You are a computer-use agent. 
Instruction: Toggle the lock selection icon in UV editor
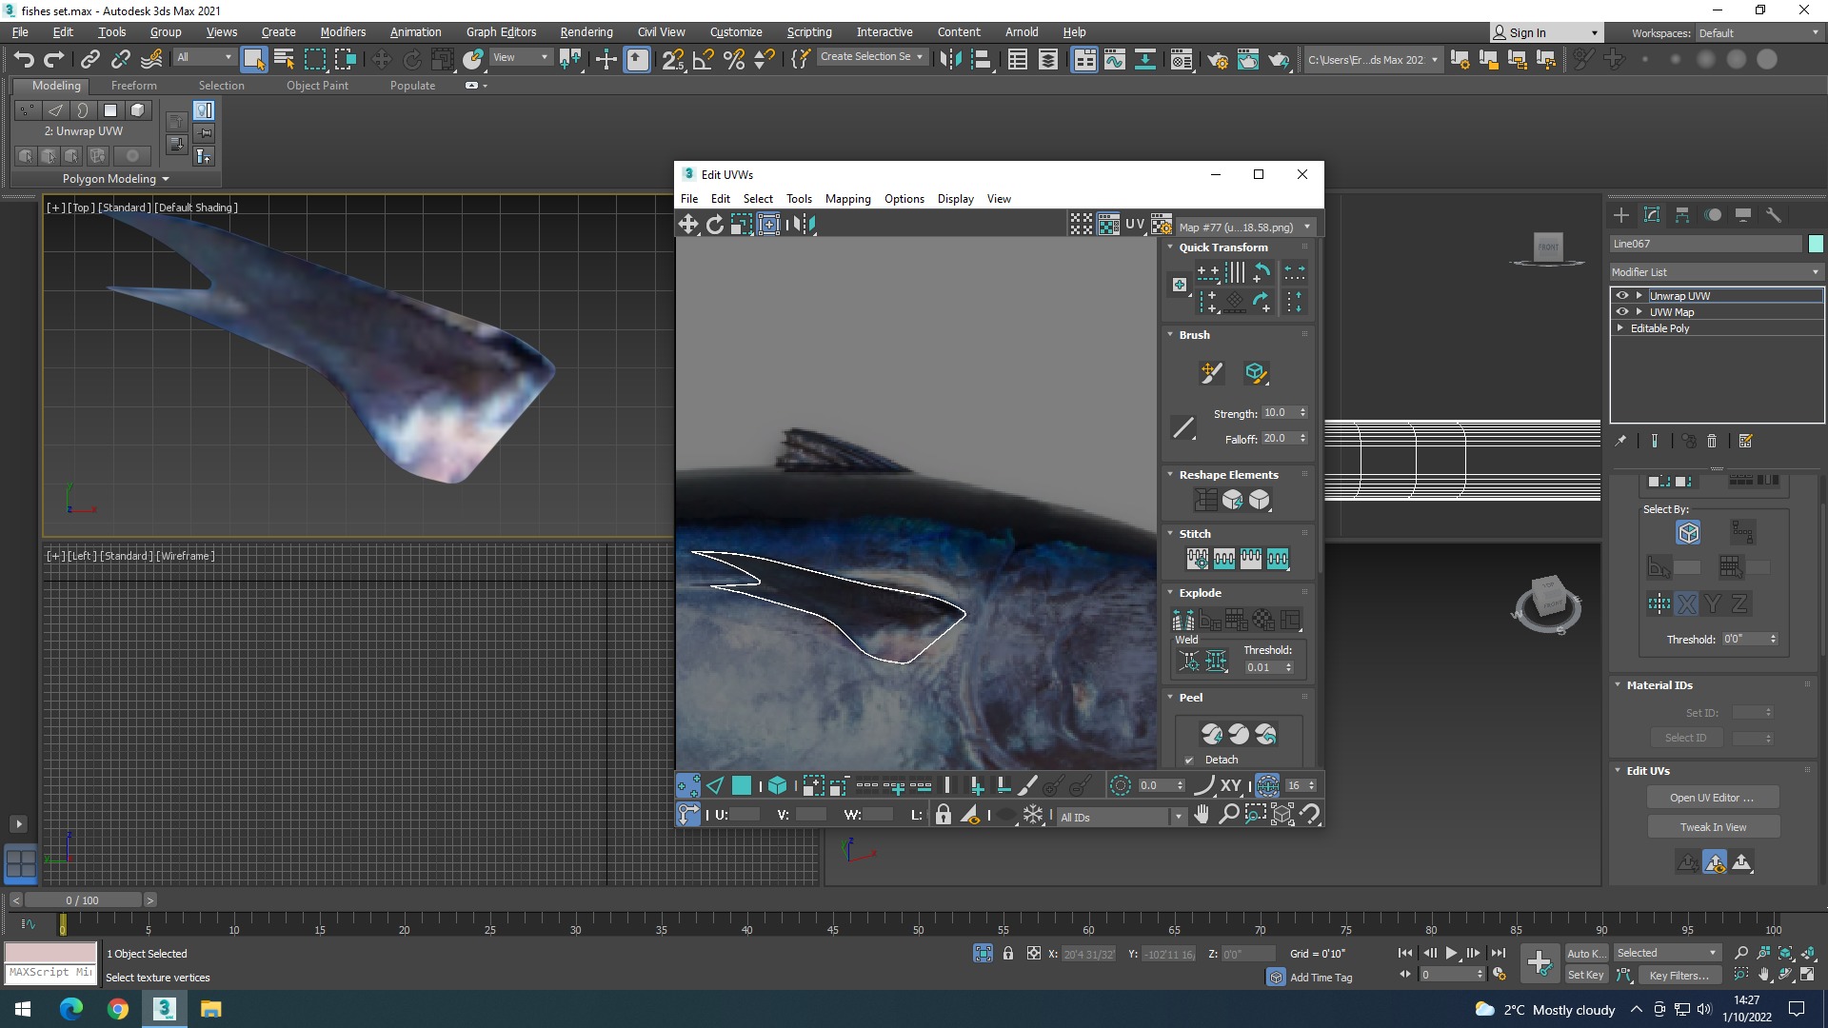click(x=943, y=815)
